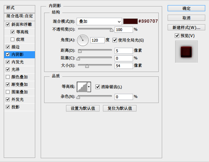Enable the 纹理 checkbox
This screenshot has width=209, height=162.
coord(12,39)
